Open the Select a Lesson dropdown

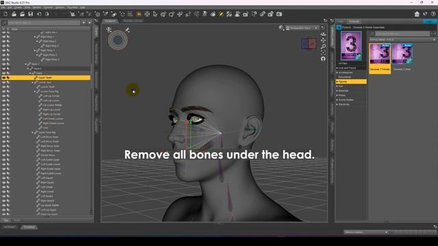(366, 232)
